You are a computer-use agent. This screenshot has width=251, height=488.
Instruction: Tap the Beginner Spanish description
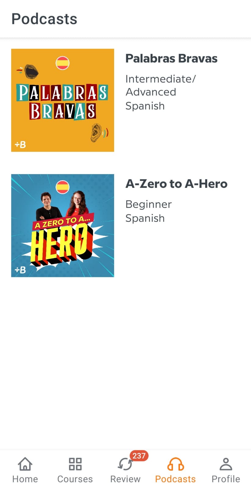(149, 211)
